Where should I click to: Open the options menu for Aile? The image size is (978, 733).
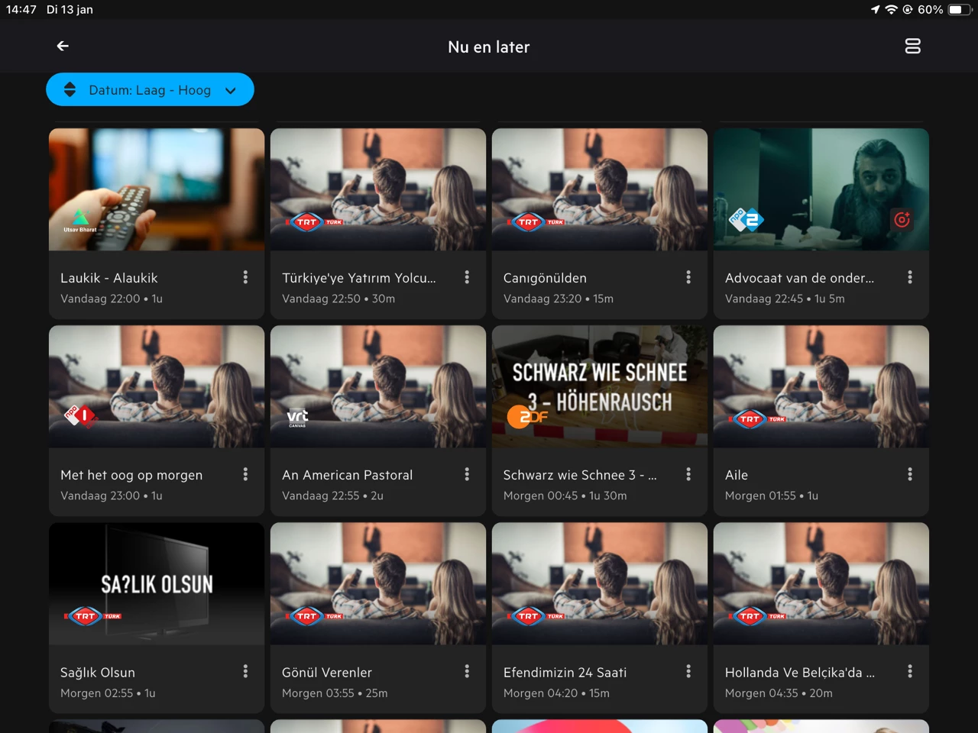pos(909,475)
